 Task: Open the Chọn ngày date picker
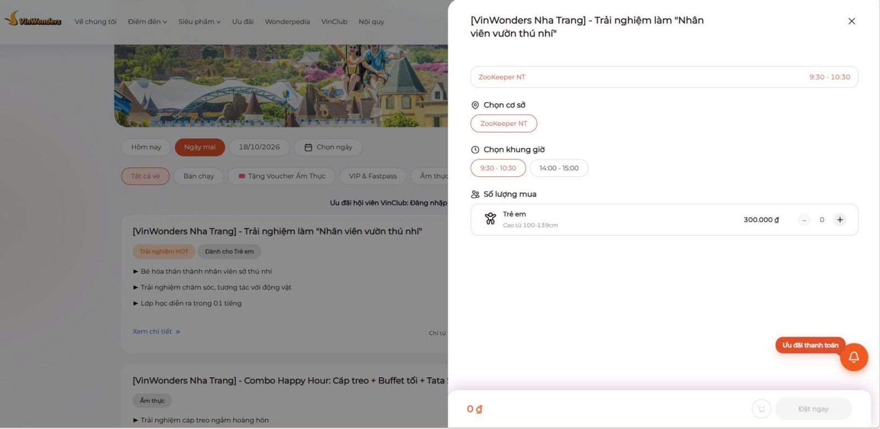click(328, 147)
